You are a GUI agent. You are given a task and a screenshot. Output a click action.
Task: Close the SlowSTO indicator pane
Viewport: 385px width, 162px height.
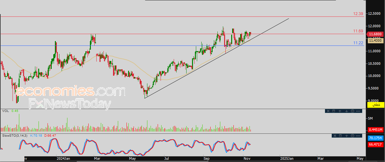click(x=335, y=136)
